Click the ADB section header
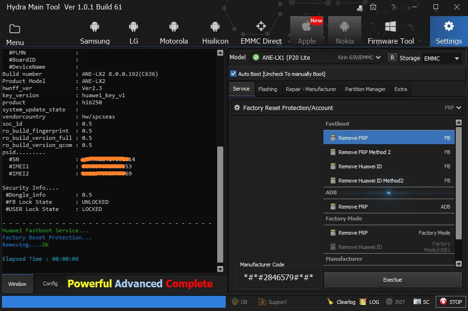 pyautogui.click(x=389, y=192)
